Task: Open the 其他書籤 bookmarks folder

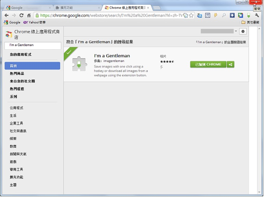Action: tap(250, 22)
